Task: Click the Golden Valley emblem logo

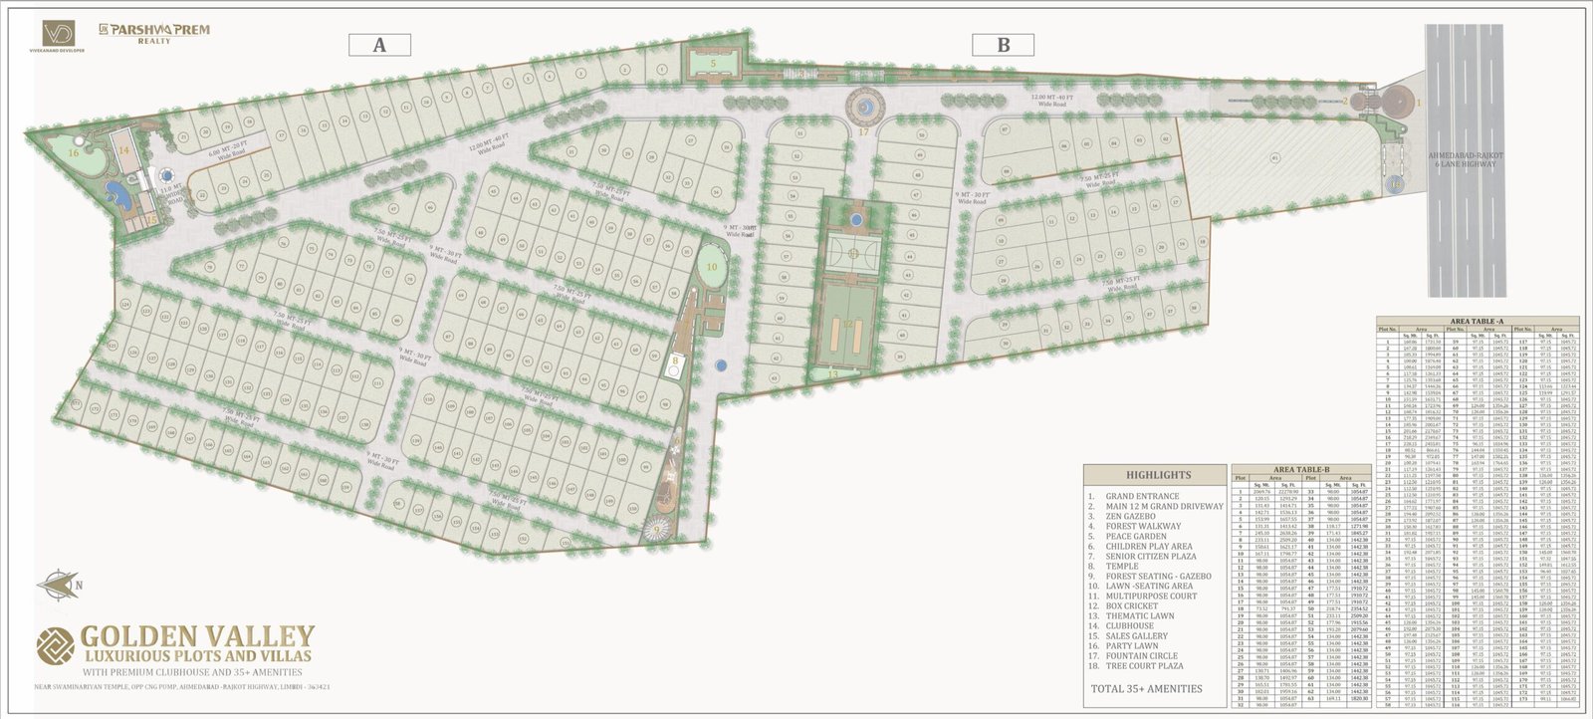Action: coord(54,648)
